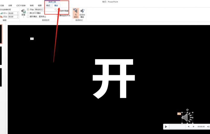Switch to the 切换 ribbon tab
Viewport: 210px width, 134px height.
tap(2, 5)
